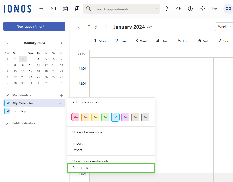233x182 pixels.
Task: Click the 1 Mon day header
Action: pyautogui.click(x=100, y=41)
